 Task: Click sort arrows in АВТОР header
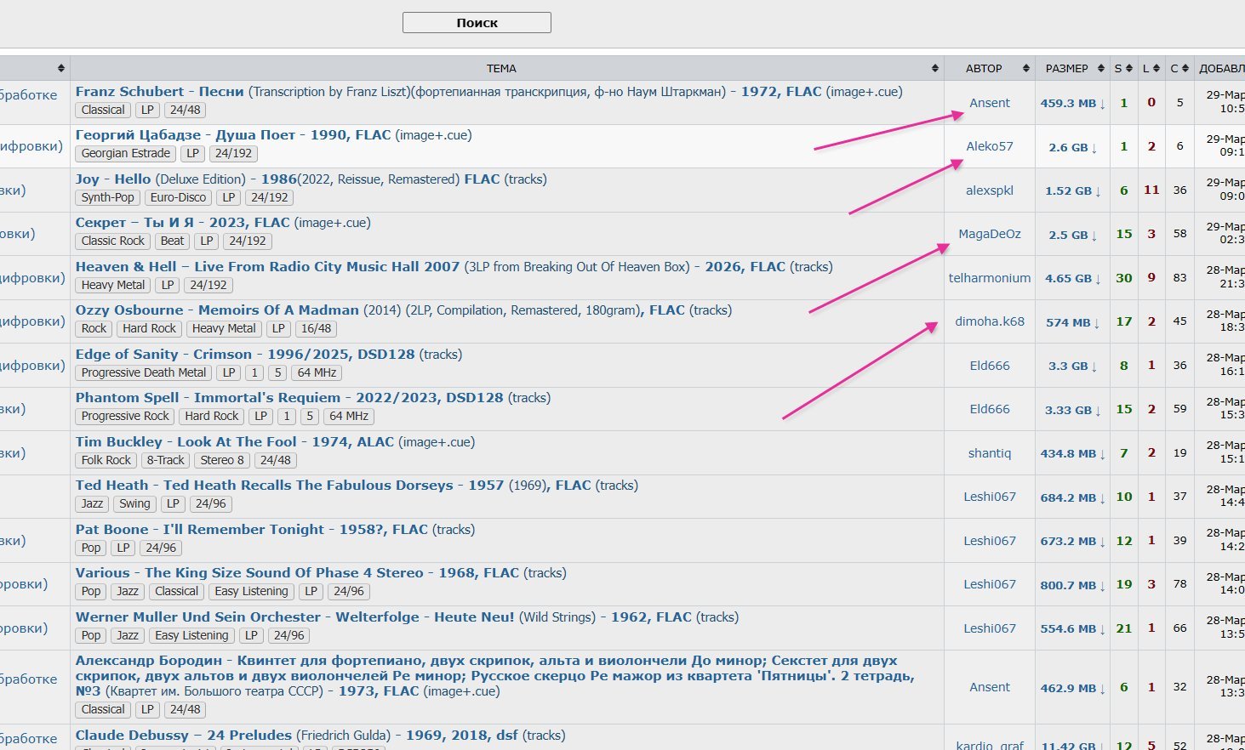(1025, 69)
